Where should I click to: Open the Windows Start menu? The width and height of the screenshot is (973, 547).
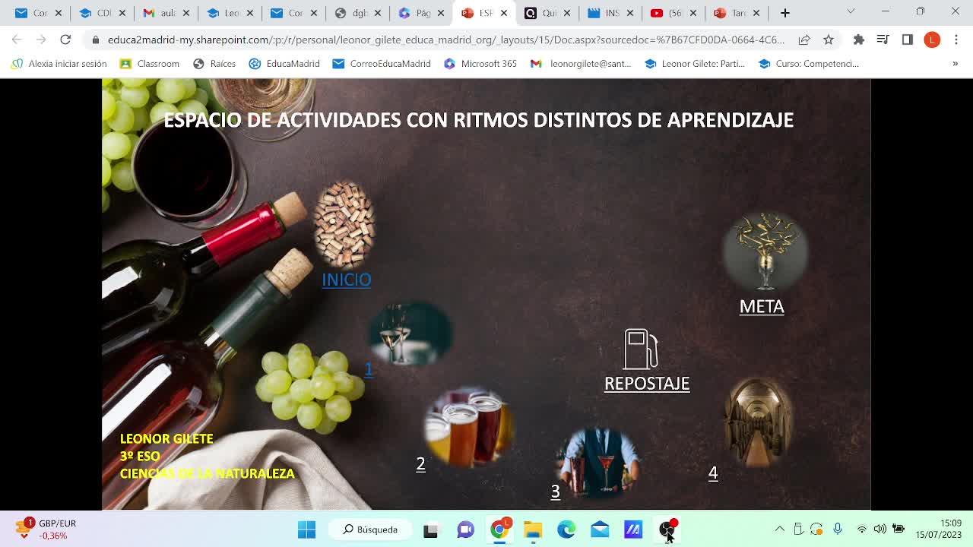[306, 530]
